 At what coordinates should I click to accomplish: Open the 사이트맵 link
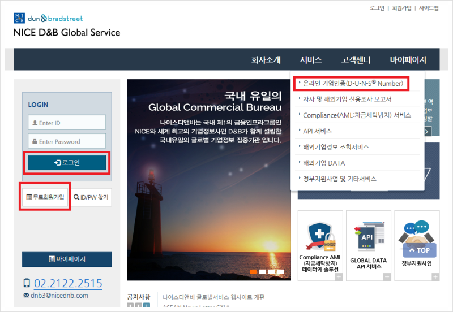point(429,8)
